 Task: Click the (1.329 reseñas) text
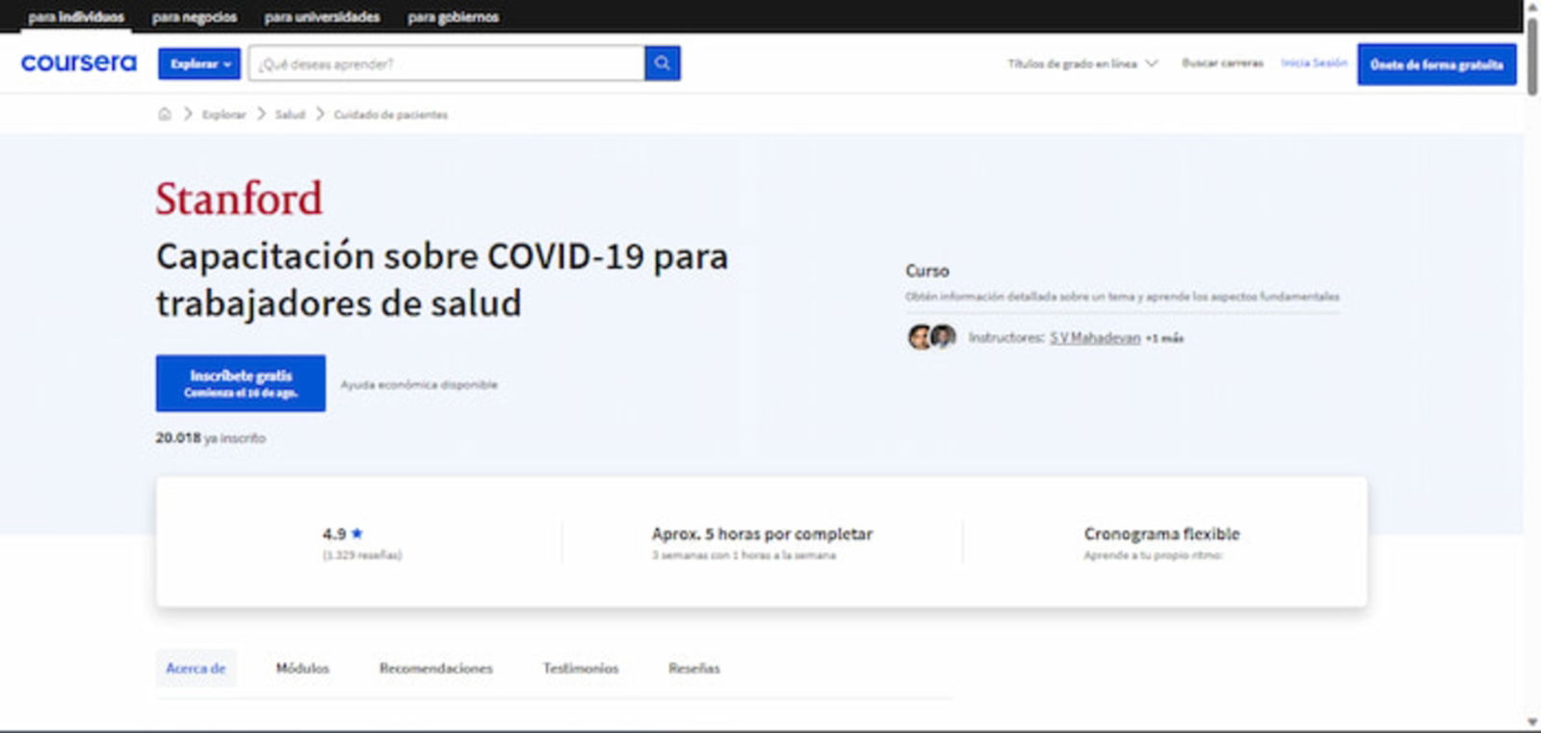pyautogui.click(x=362, y=555)
